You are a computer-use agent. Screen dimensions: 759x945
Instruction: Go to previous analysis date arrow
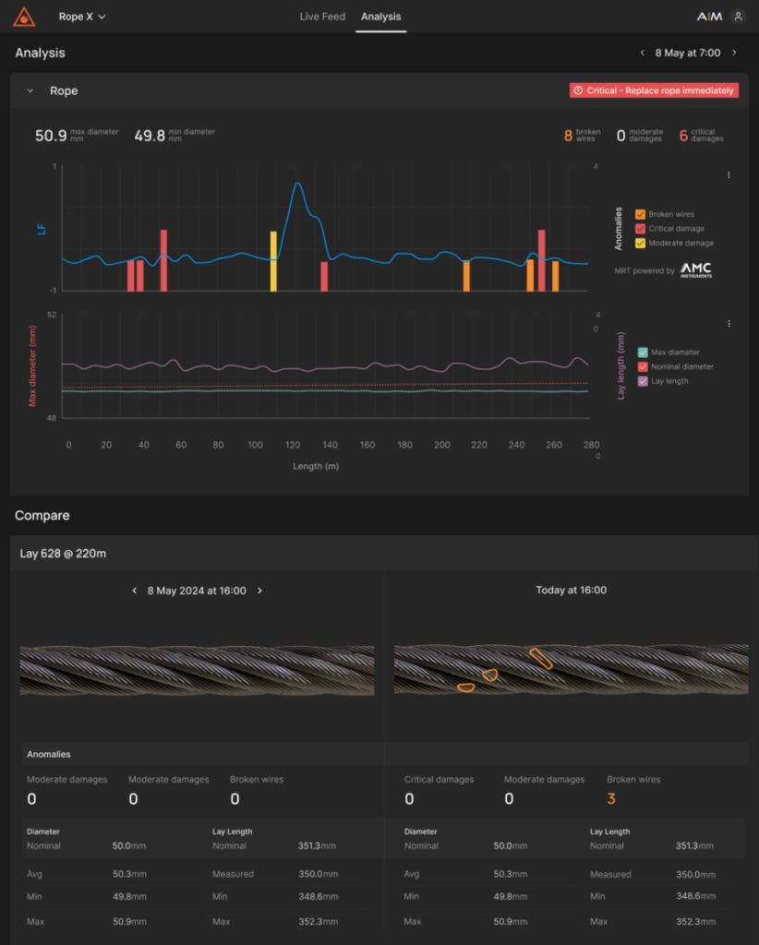[x=643, y=54]
